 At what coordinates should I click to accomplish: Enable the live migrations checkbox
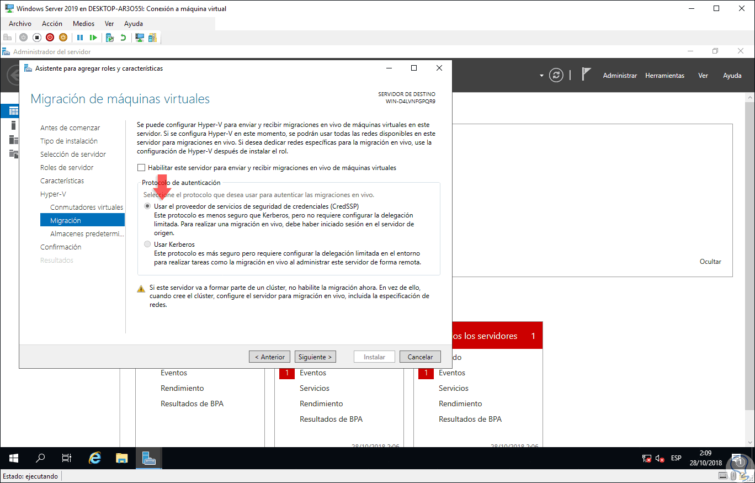point(141,168)
